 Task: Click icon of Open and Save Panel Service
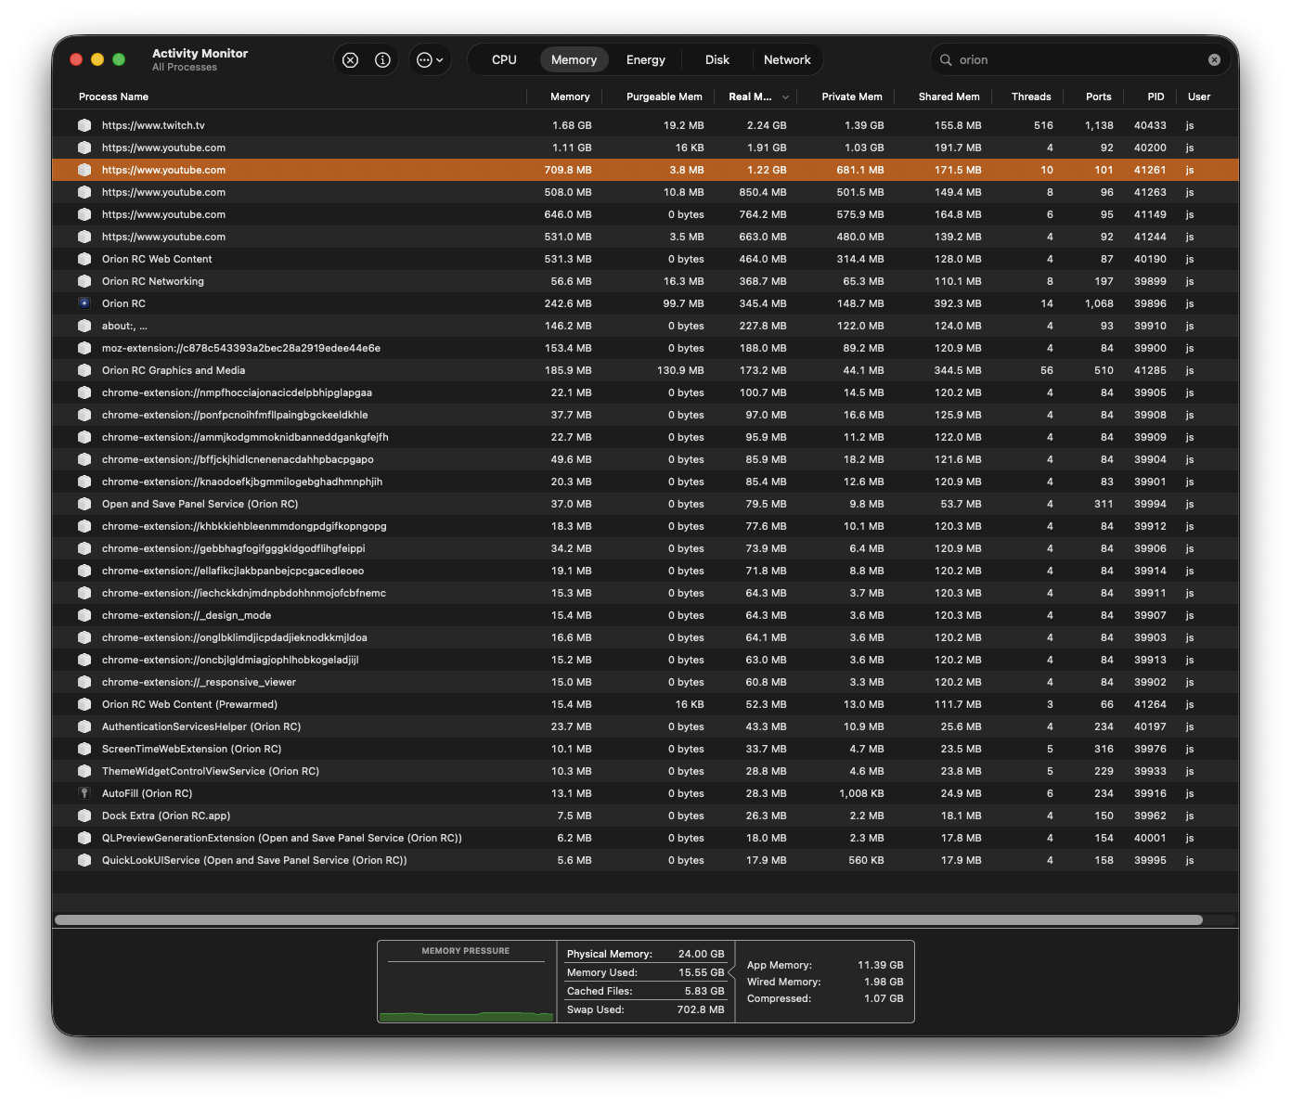tap(84, 504)
